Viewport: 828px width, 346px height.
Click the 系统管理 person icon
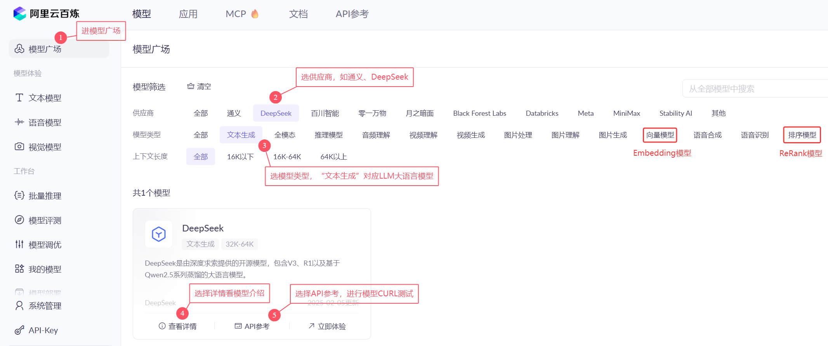click(x=19, y=306)
